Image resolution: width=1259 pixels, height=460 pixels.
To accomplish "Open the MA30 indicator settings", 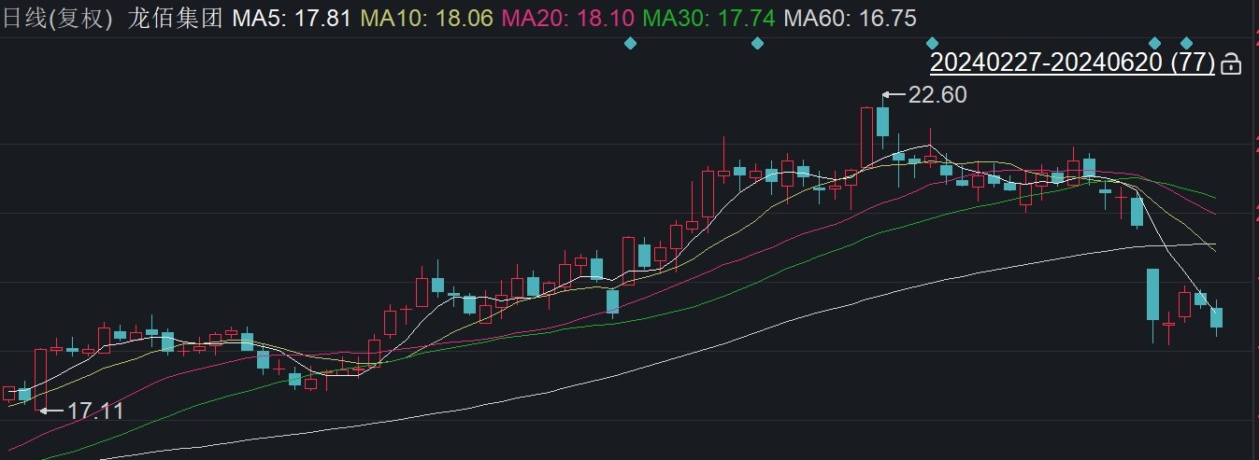I will tap(710, 18).
